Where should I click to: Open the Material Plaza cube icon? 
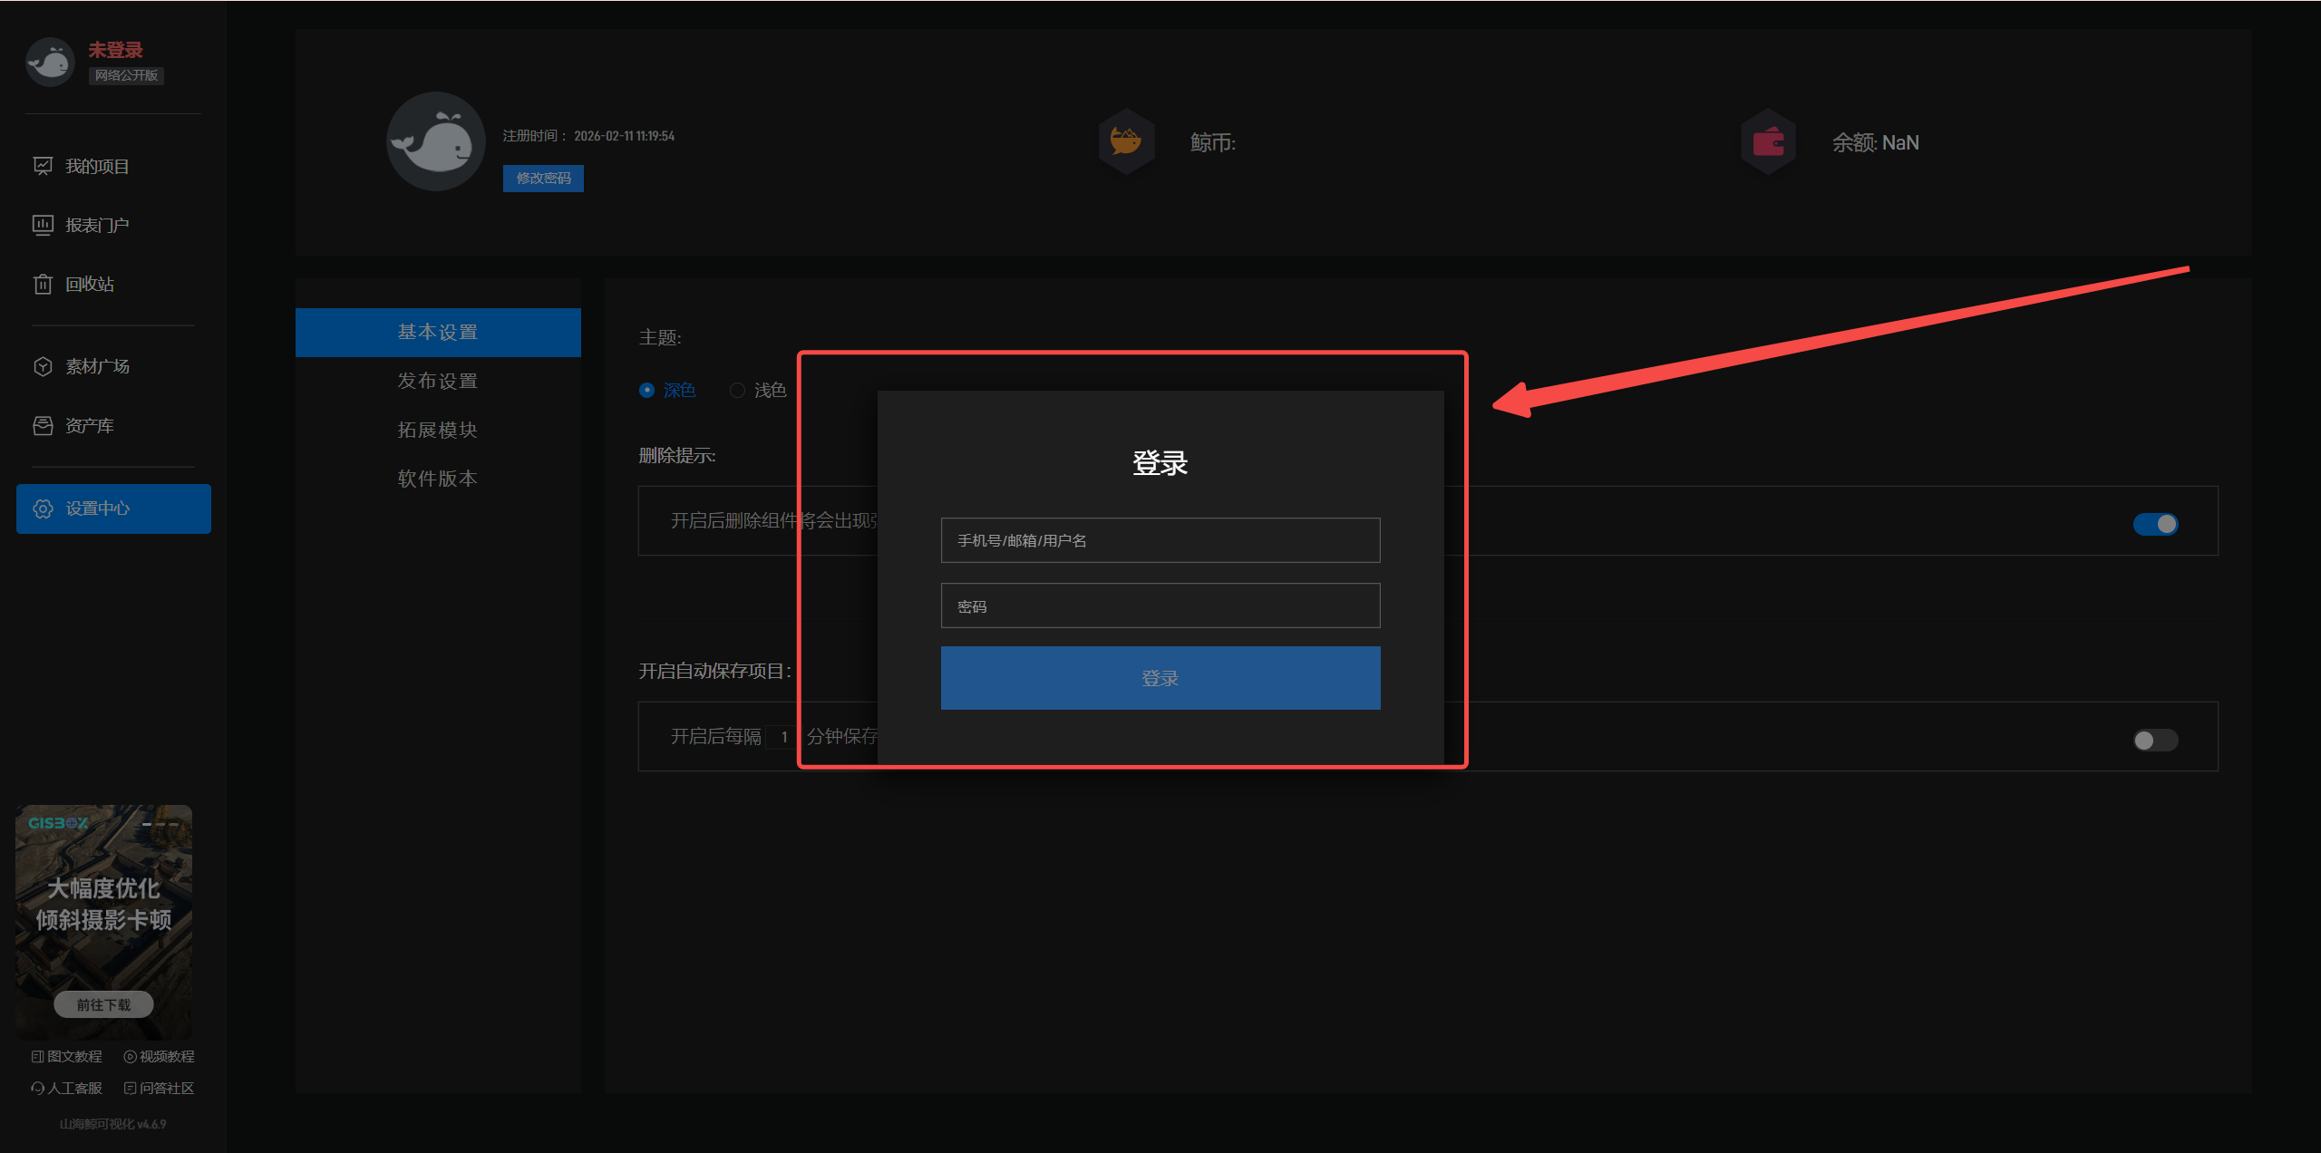[43, 366]
